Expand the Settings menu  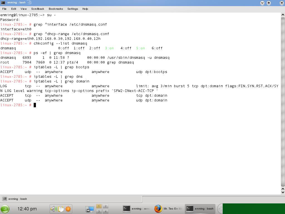point(73,9)
